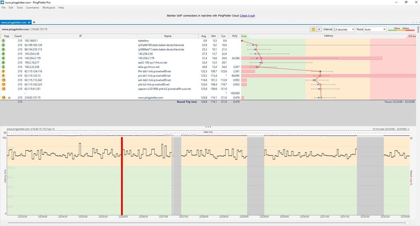Viewport: 420px width, 226px height.
Task: Click hop 4 green circle icon
Action: (x=3, y=54)
